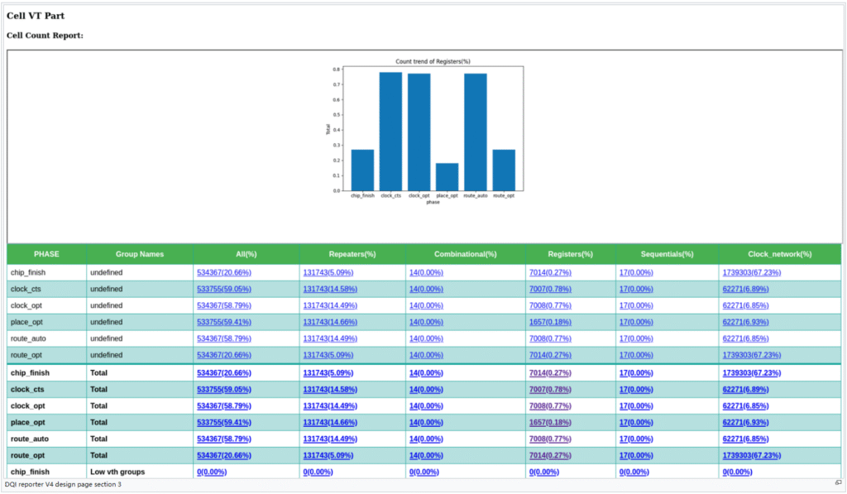Click the small icon in the status bar
This screenshot has width=847, height=494.
[838, 482]
